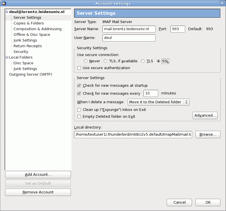The width and height of the screenshot is (226, 211).
Task: Choose the TLS, if available option
Action: pyautogui.click(x=105, y=61)
